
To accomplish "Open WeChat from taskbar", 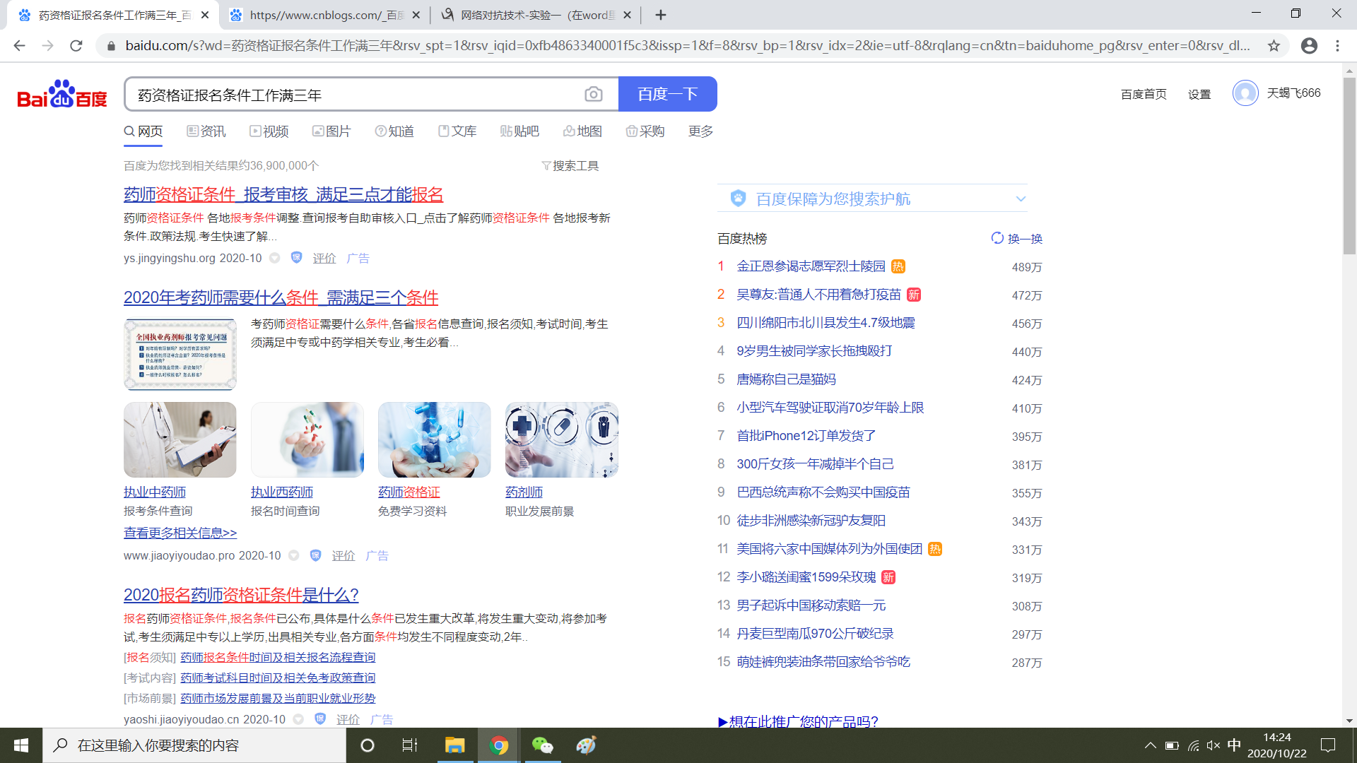I will point(542,745).
